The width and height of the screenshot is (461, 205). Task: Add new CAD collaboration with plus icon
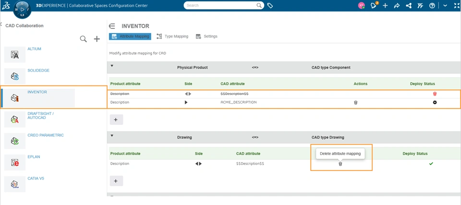click(x=97, y=39)
